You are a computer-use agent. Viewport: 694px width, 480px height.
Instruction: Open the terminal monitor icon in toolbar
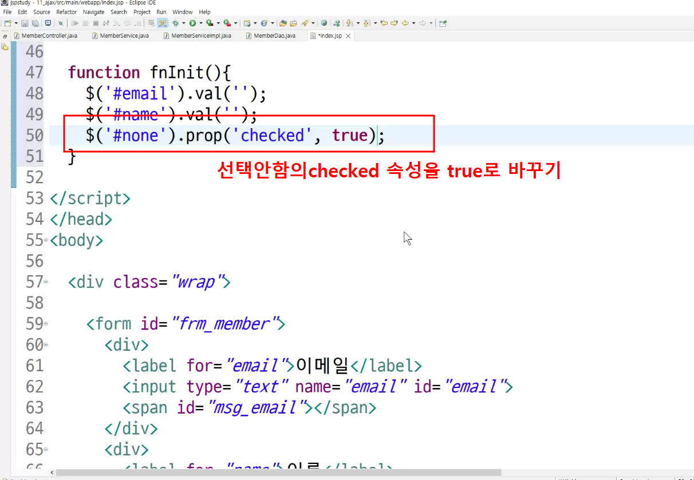coord(48,23)
